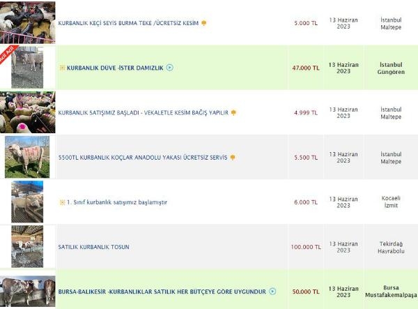Click the 47.000 TL price of DÜVE listing
Image resolution: width=418 pixels, height=309 pixels.
pos(305,68)
